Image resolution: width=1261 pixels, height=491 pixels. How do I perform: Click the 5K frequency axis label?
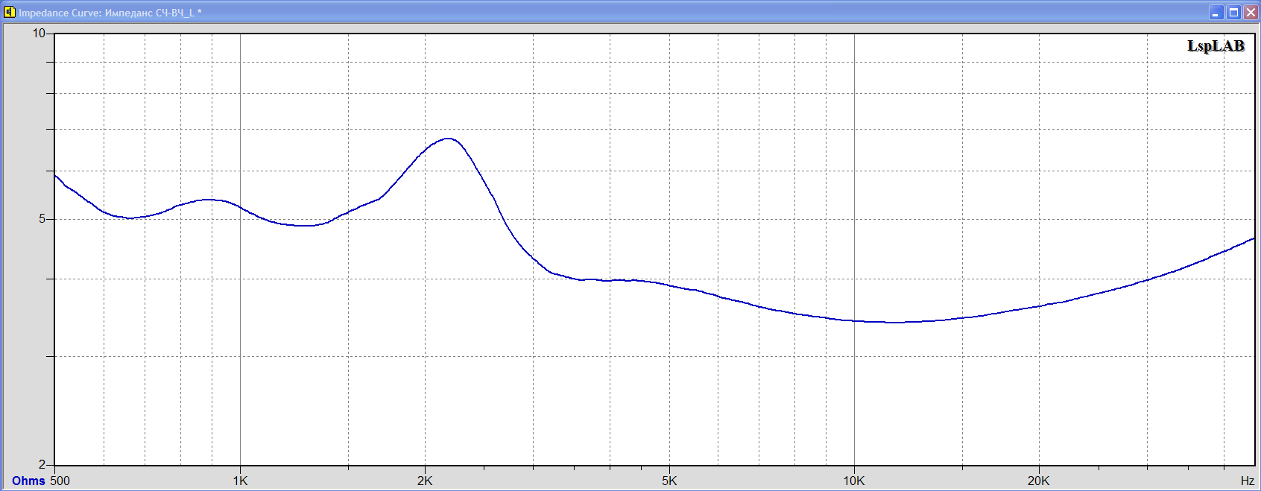click(x=669, y=481)
